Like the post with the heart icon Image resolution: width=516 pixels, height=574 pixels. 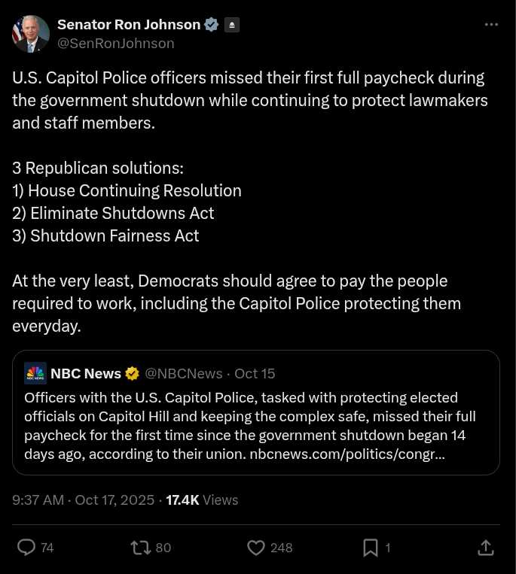[x=256, y=548]
